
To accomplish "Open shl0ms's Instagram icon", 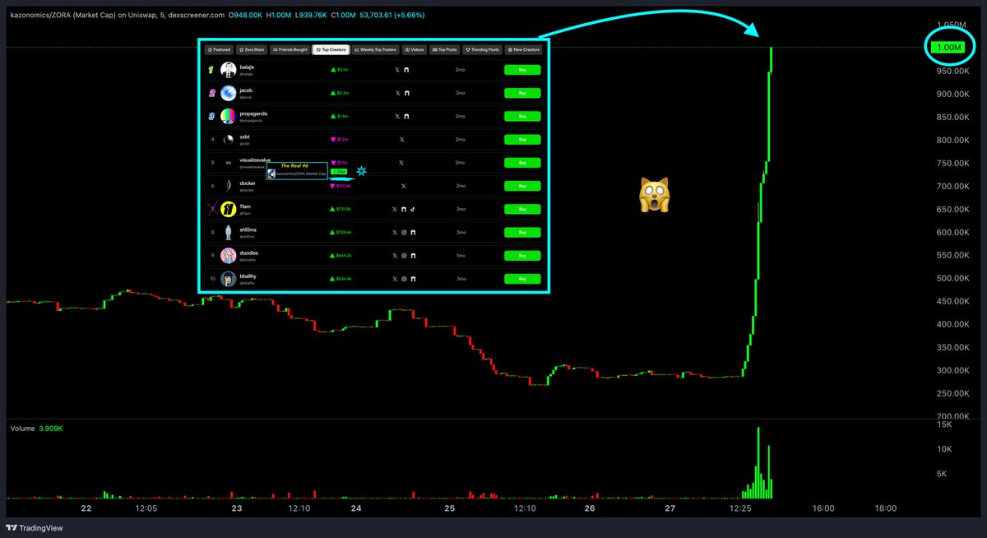I will (x=404, y=233).
